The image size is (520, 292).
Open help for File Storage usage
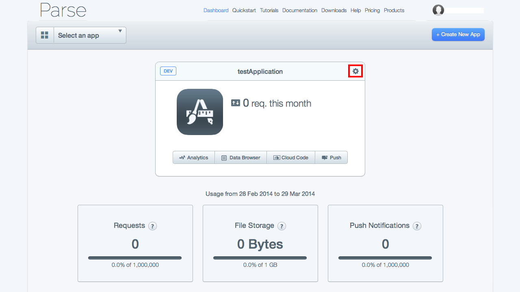[x=282, y=226]
